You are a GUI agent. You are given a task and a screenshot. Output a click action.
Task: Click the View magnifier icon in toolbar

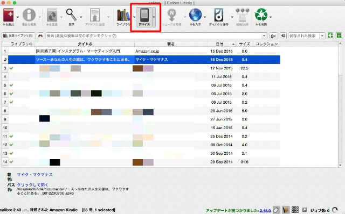click(x=72, y=15)
